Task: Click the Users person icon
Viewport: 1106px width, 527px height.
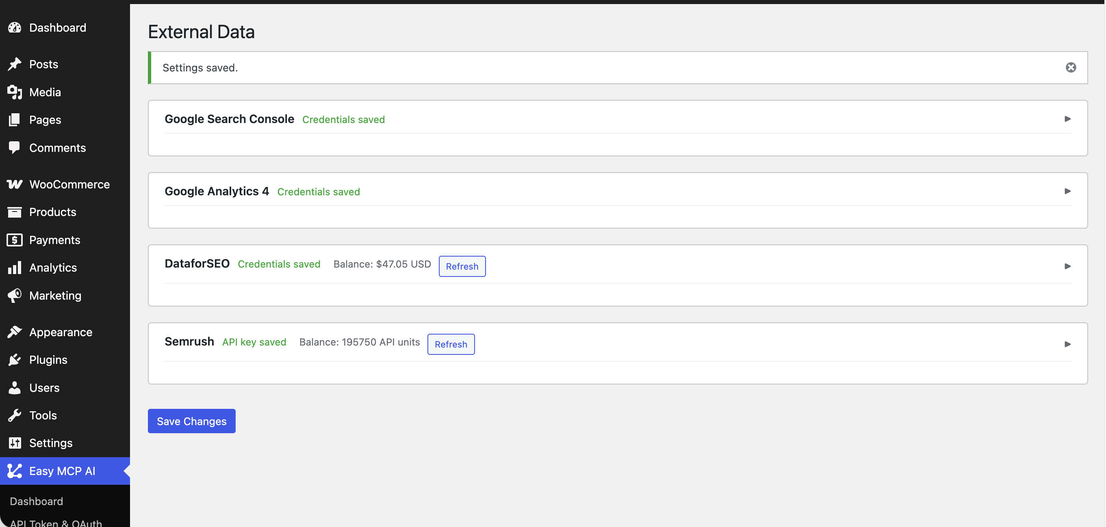Action: pyautogui.click(x=15, y=387)
